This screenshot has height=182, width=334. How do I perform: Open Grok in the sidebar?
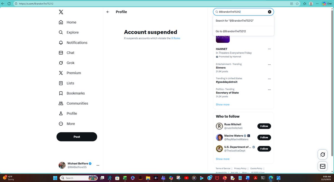67,63
